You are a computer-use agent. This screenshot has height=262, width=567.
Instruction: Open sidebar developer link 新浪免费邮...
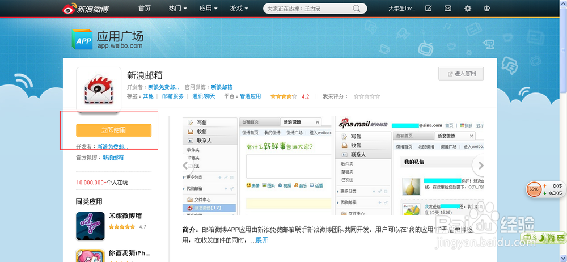[x=112, y=146]
